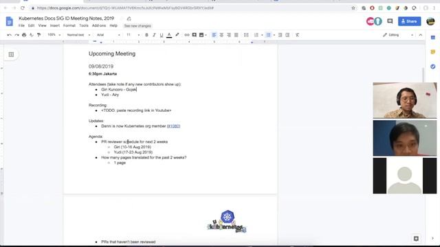The height and width of the screenshot is (247, 440).
Task: Open the Help menu
Action: tap(113, 25)
